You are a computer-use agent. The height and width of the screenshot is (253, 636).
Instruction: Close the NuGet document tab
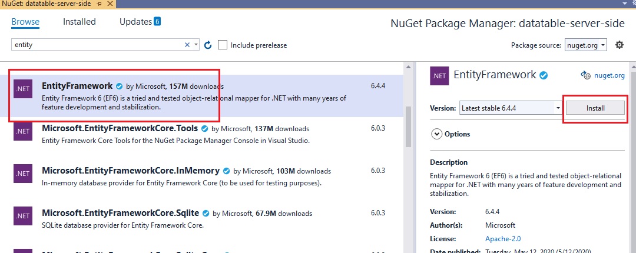pos(110,4)
